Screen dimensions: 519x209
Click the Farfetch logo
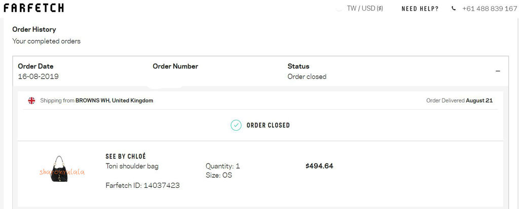(x=34, y=8)
